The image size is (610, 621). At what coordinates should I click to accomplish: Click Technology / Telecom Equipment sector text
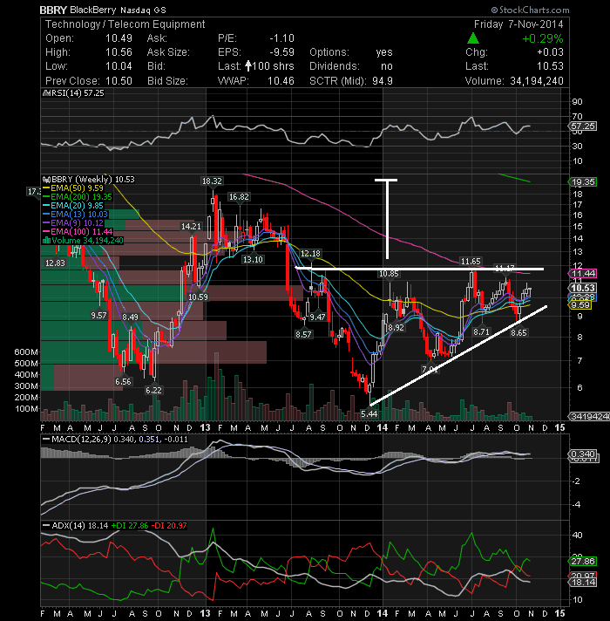click(x=125, y=24)
